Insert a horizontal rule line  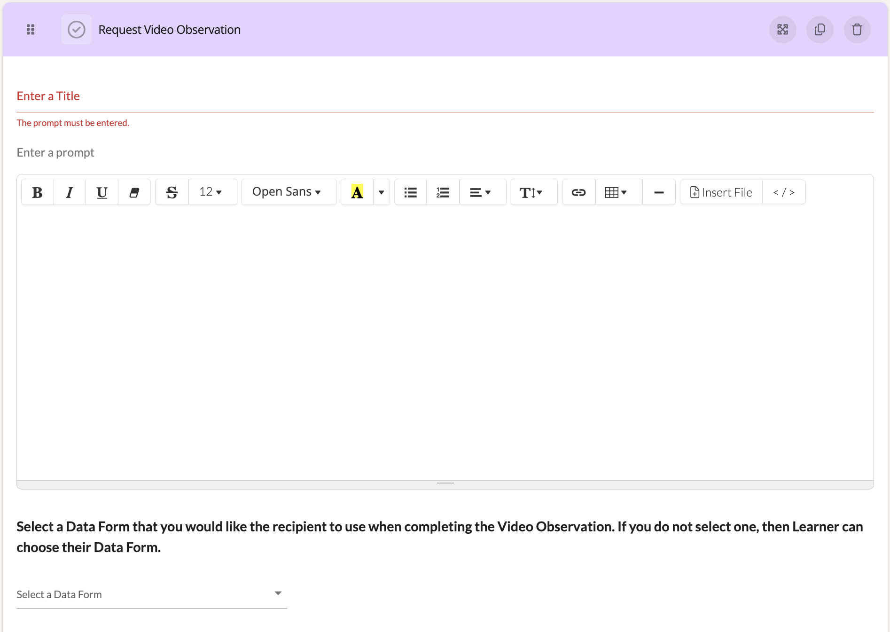click(x=659, y=192)
